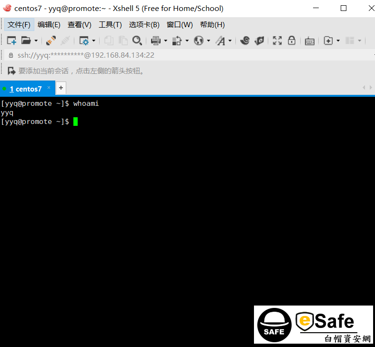
Task: Minimize the Xshell window
Action: (316, 8)
